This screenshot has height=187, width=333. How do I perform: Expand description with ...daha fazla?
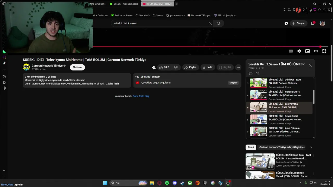point(112,84)
